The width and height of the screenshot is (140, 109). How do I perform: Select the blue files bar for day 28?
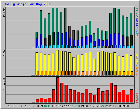[x=119, y=39]
